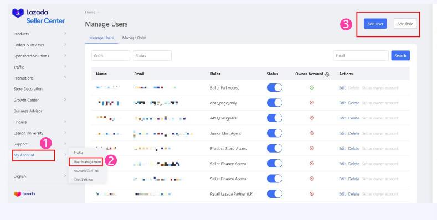Delete the chat_page_only user
The width and height of the screenshot is (437, 220).
pos(354,103)
